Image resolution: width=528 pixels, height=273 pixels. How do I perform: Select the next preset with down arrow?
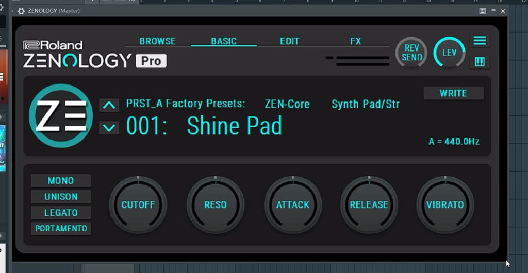tap(109, 128)
